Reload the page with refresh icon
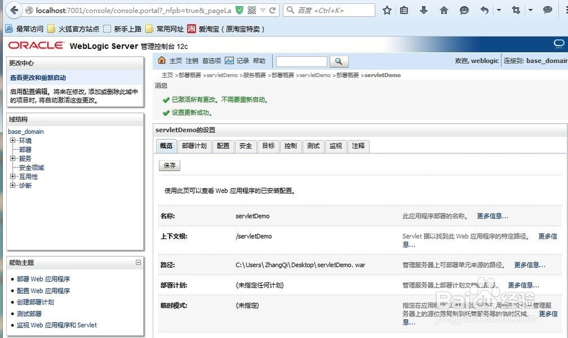The image size is (568, 338). [x=273, y=10]
